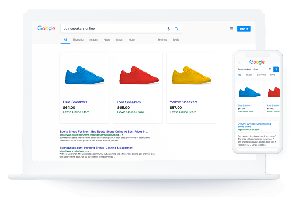Click the $57.00 price
The width and height of the screenshot is (297, 197).
point(176,107)
